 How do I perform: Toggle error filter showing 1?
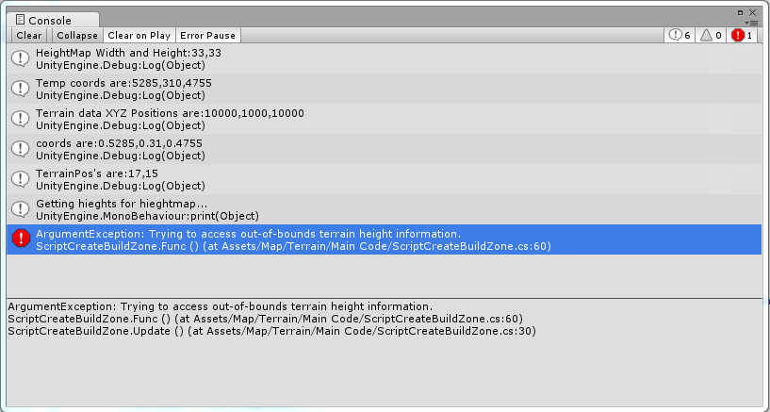tap(743, 35)
